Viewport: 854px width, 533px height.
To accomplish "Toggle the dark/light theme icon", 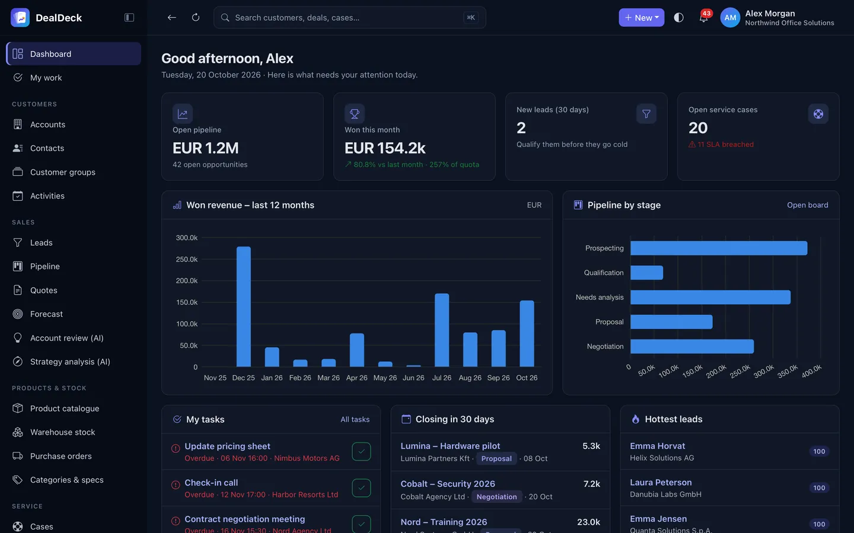I will point(679,18).
